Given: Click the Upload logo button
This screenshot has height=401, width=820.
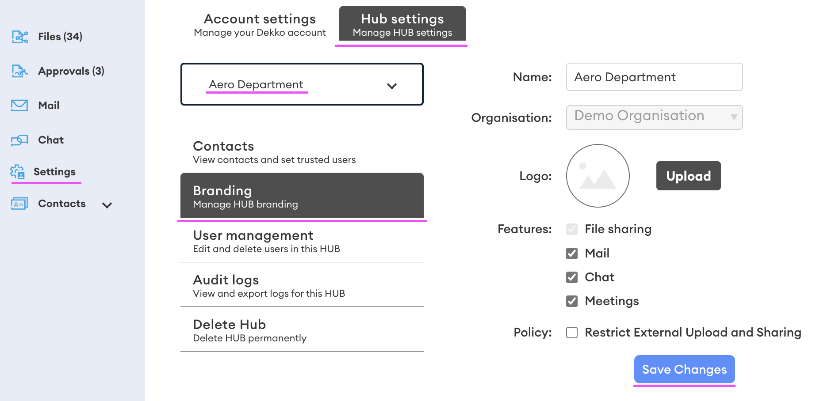Looking at the screenshot, I should 689,176.
